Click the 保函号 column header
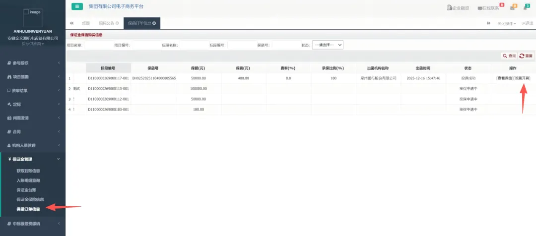Image resolution: width=536 pixels, height=236 pixels. (x=153, y=68)
